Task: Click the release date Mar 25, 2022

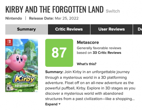Action: [67, 18]
